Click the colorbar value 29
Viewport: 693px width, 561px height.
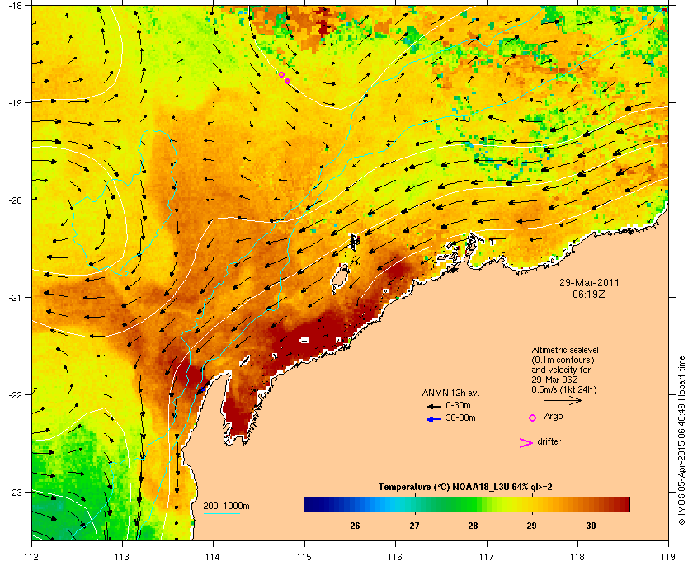(x=531, y=526)
